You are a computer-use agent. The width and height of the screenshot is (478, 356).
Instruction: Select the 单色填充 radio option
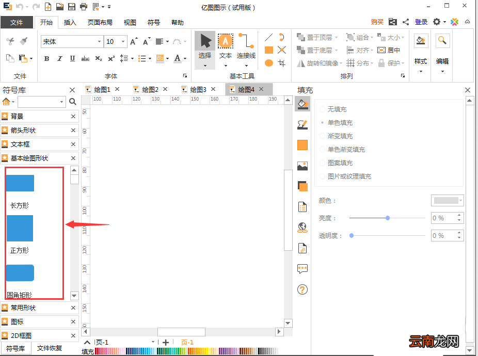click(322, 122)
